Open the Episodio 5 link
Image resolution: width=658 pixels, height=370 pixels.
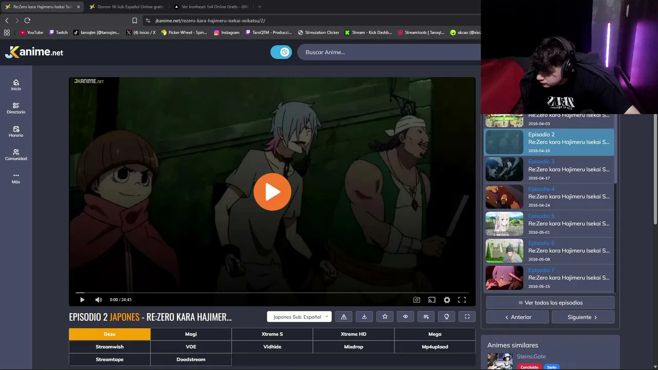[541, 216]
